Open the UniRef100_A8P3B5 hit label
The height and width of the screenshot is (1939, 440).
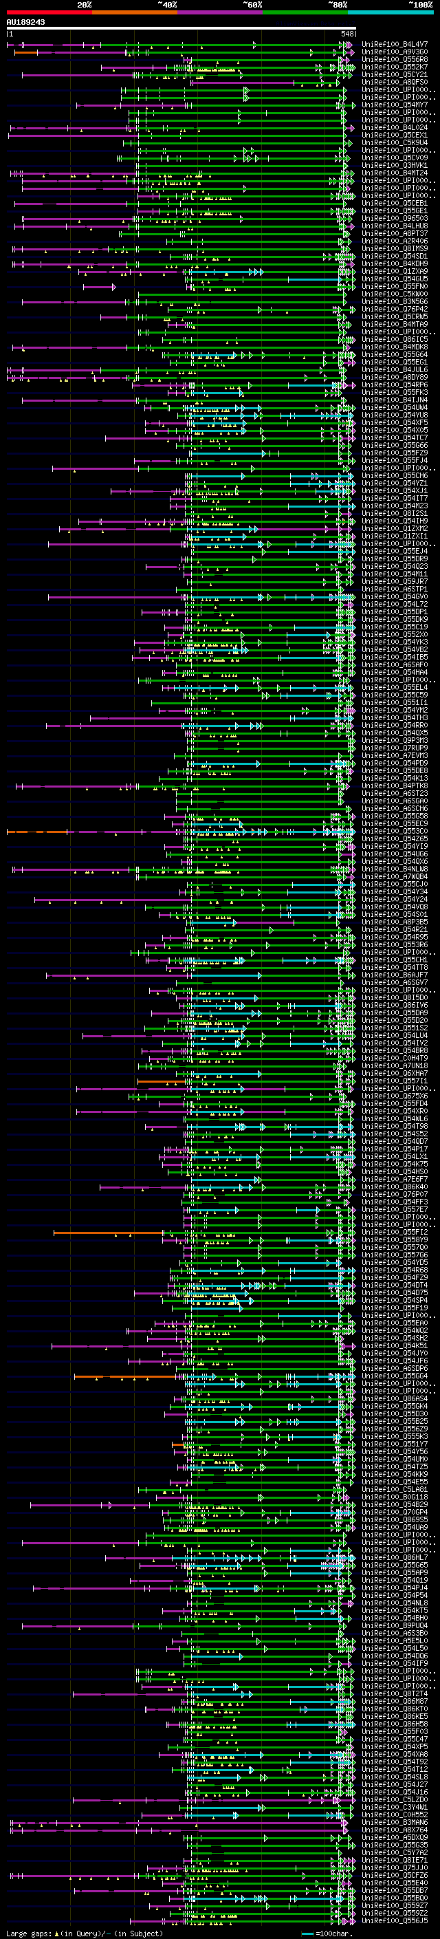click(x=395, y=922)
